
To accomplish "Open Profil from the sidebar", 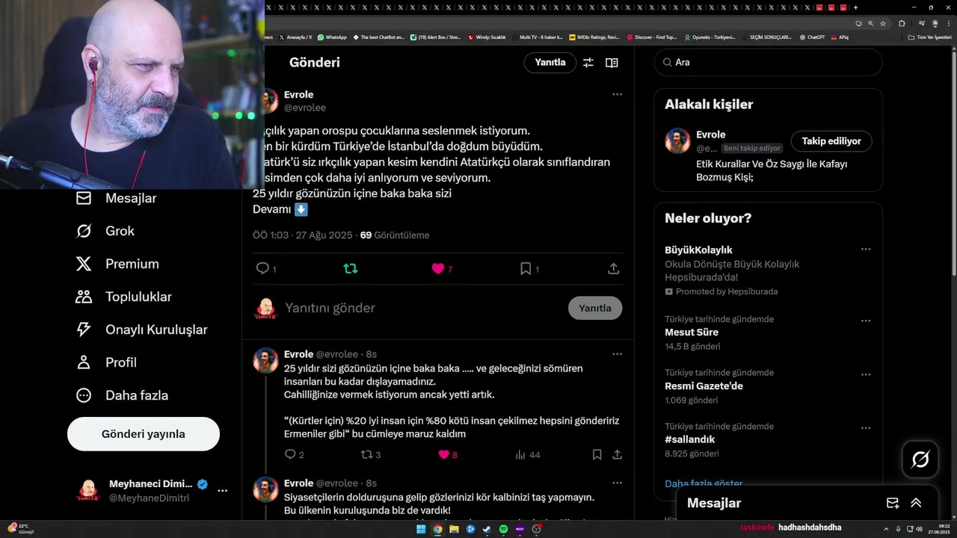I will coord(105,362).
